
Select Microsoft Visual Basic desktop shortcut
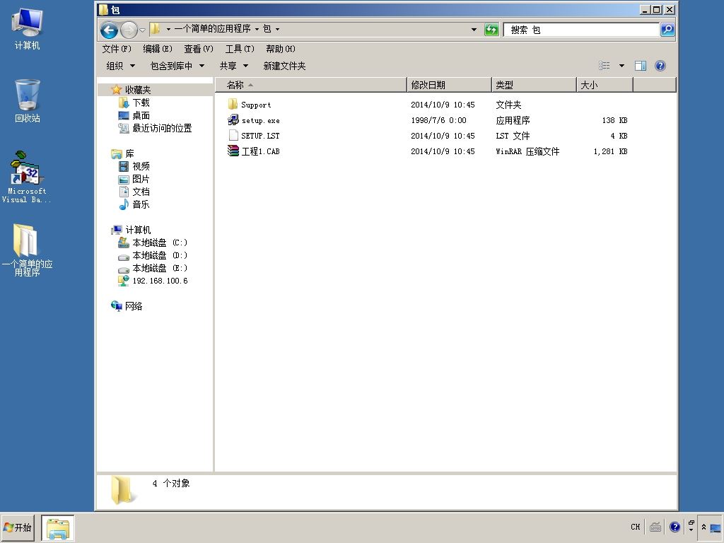(x=27, y=177)
